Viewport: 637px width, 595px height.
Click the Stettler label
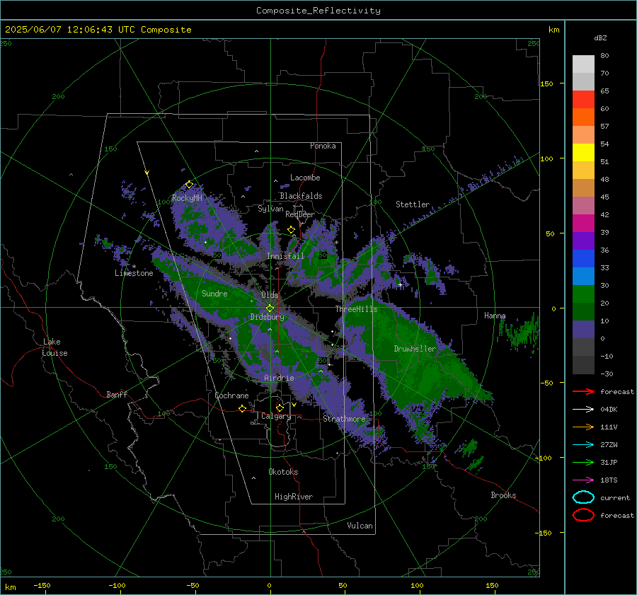pyautogui.click(x=413, y=204)
